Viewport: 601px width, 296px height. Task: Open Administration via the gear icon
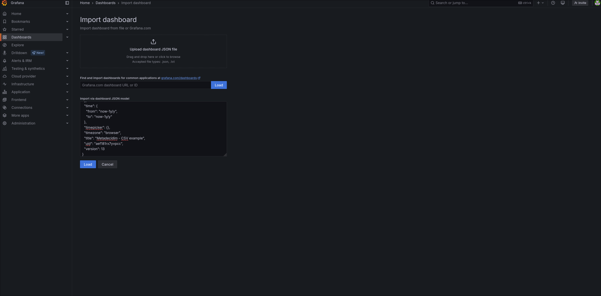pos(5,123)
